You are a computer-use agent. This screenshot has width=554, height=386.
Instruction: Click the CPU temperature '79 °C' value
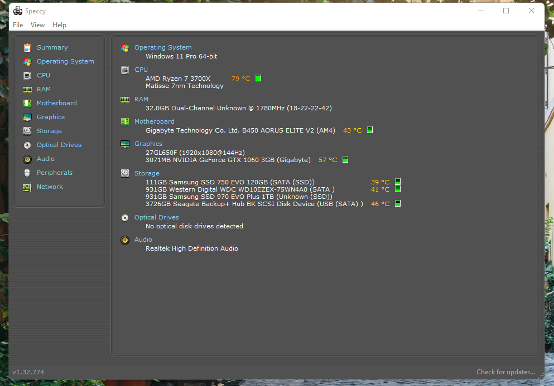click(241, 79)
